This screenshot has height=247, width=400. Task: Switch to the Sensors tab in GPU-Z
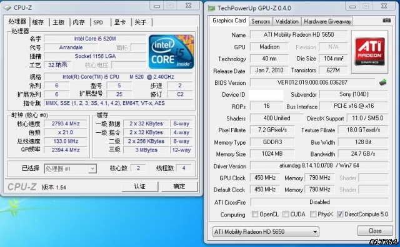[261, 21]
